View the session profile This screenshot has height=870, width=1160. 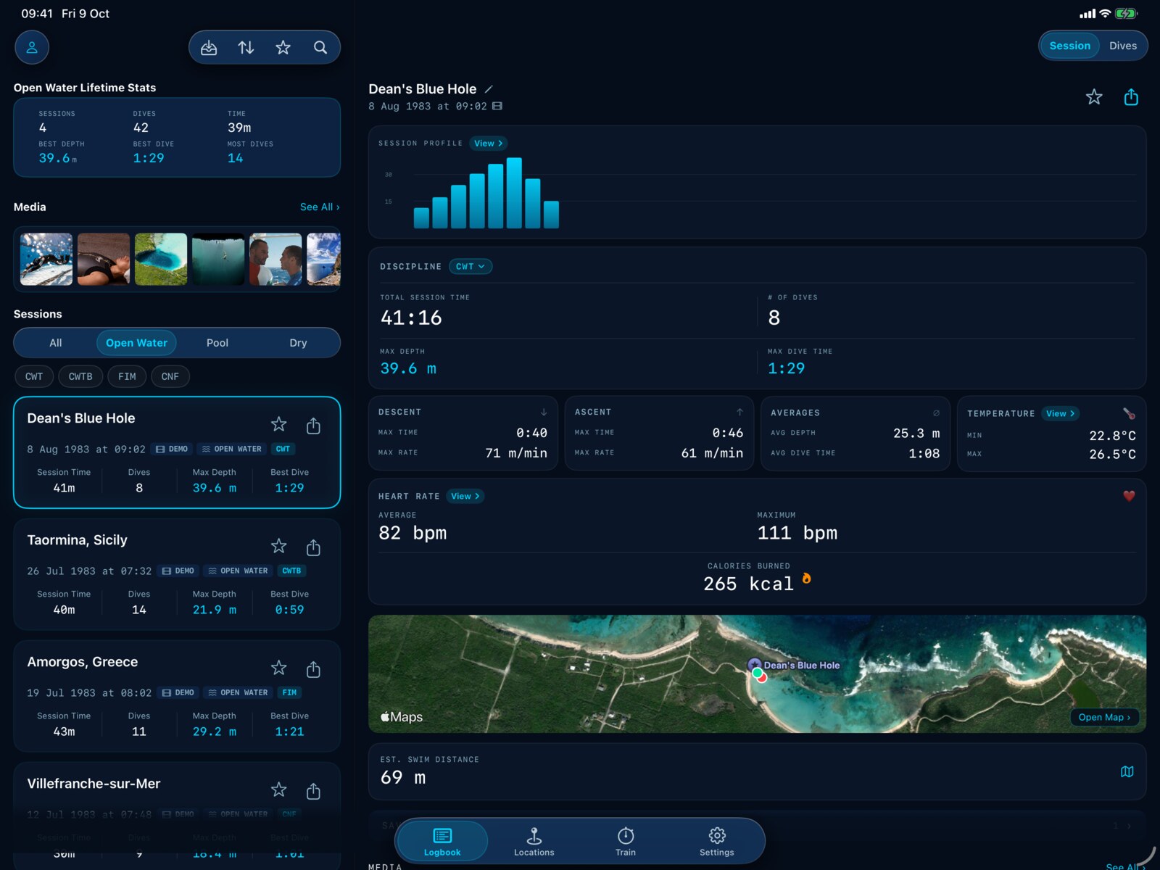point(488,144)
